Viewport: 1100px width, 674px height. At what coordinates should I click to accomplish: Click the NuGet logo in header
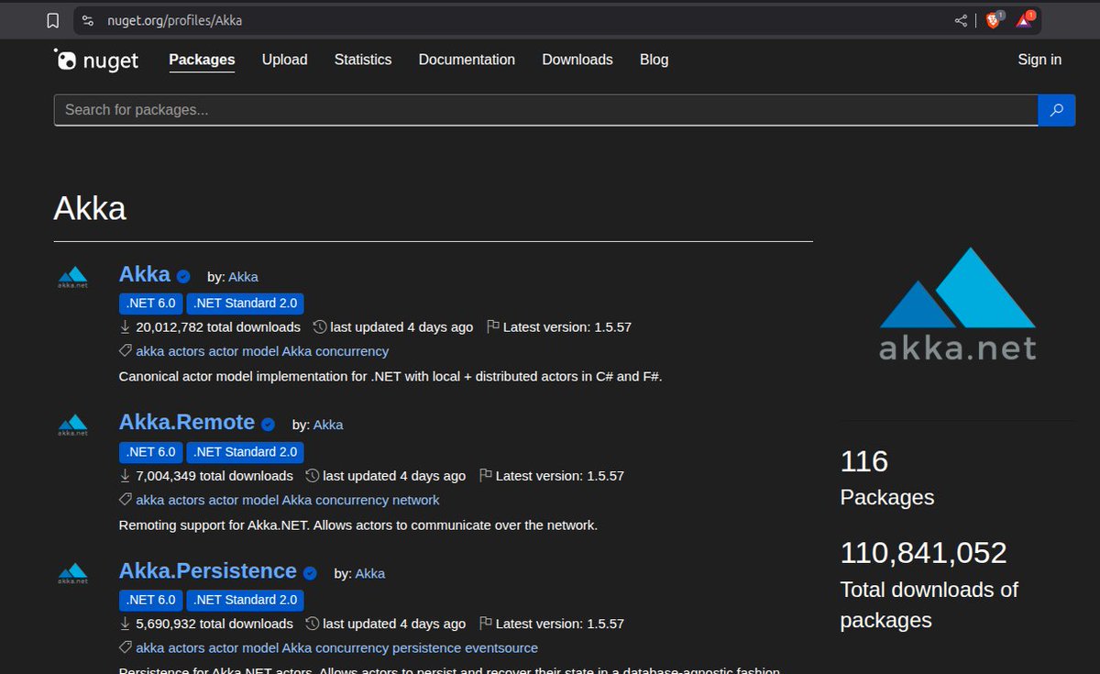click(96, 61)
